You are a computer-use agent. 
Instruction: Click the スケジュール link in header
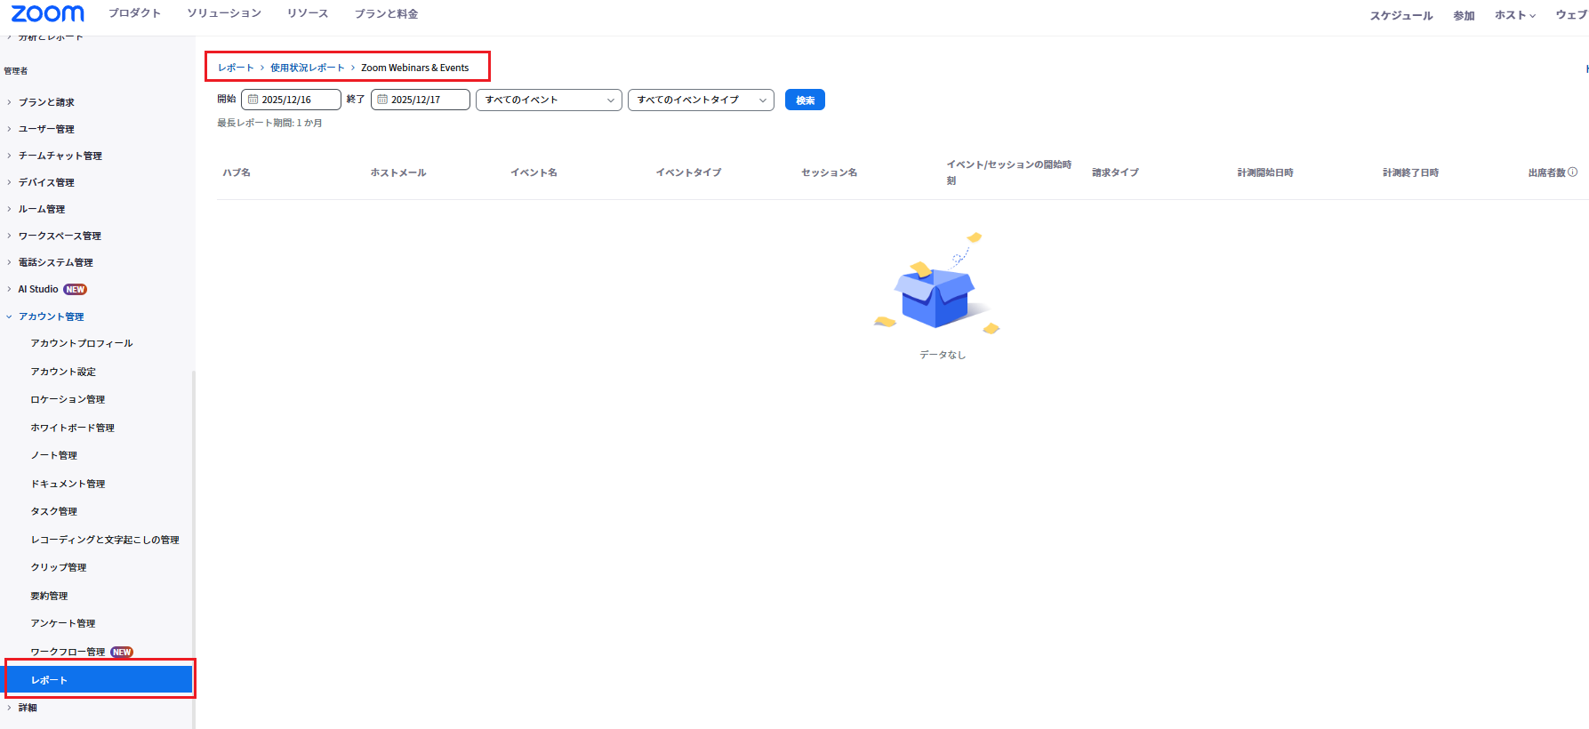click(1400, 15)
